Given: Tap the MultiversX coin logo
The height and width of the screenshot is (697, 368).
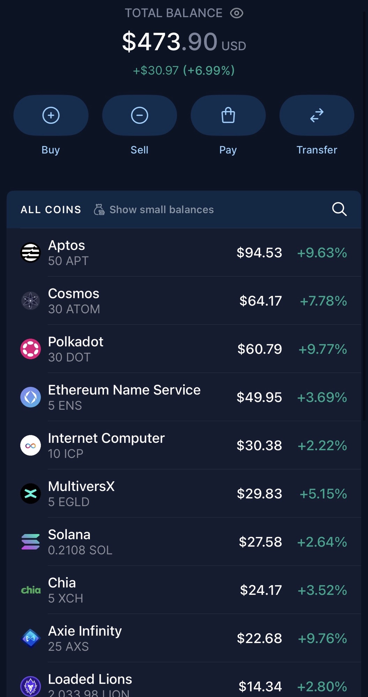Looking at the screenshot, I should click(31, 493).
